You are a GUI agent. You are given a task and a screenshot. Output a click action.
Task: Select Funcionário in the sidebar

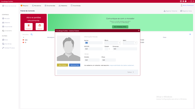coord(7,31)
